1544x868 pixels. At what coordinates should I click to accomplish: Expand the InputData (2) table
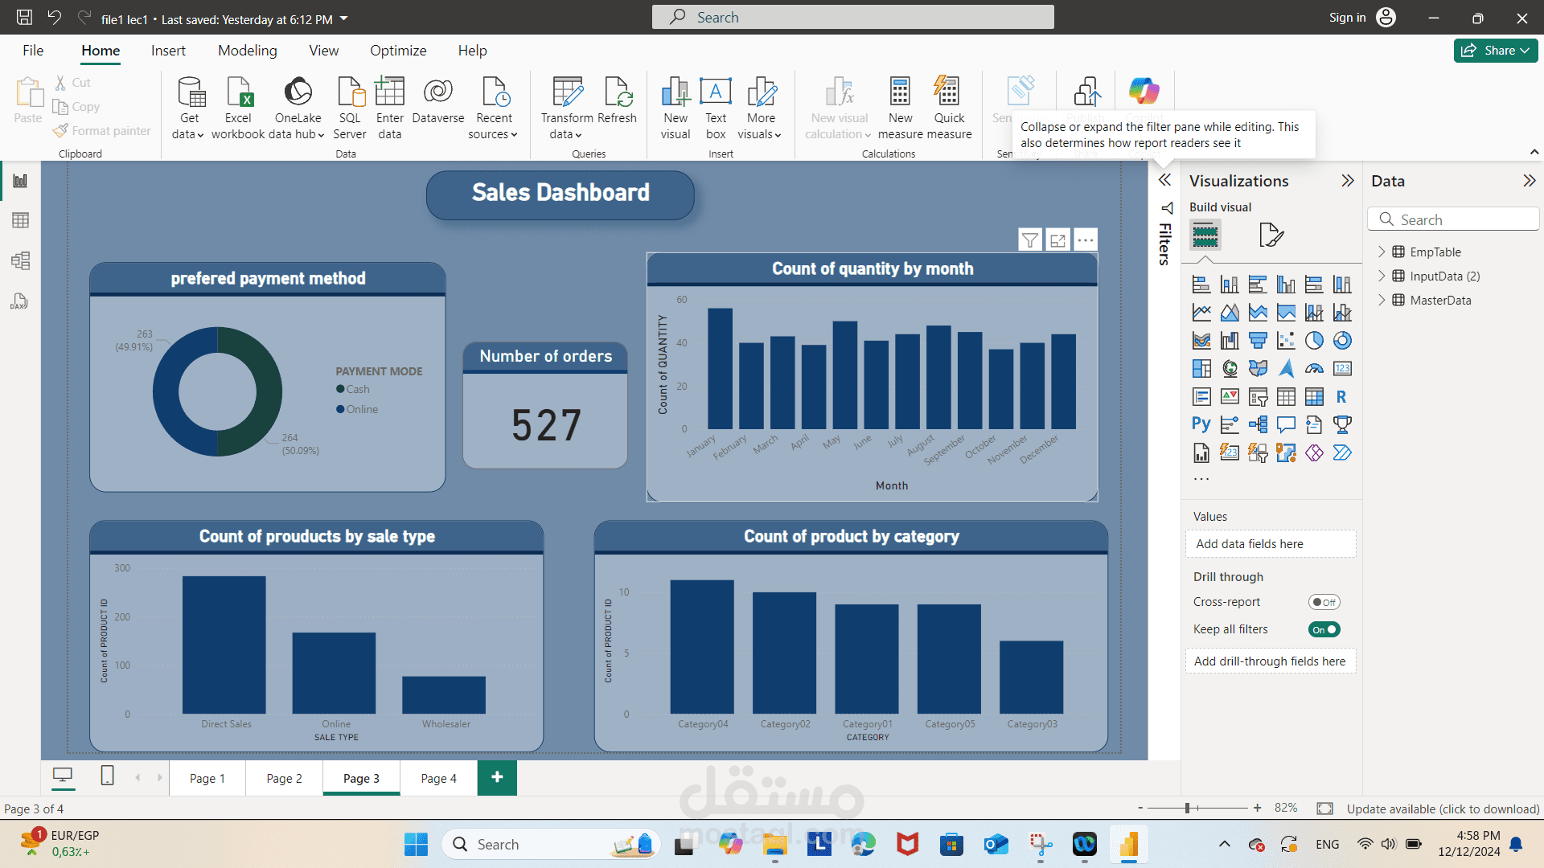[x=1382, y=276]
